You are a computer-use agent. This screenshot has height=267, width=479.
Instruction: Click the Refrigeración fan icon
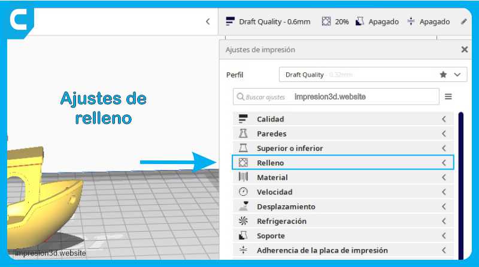tap(243, 221)
